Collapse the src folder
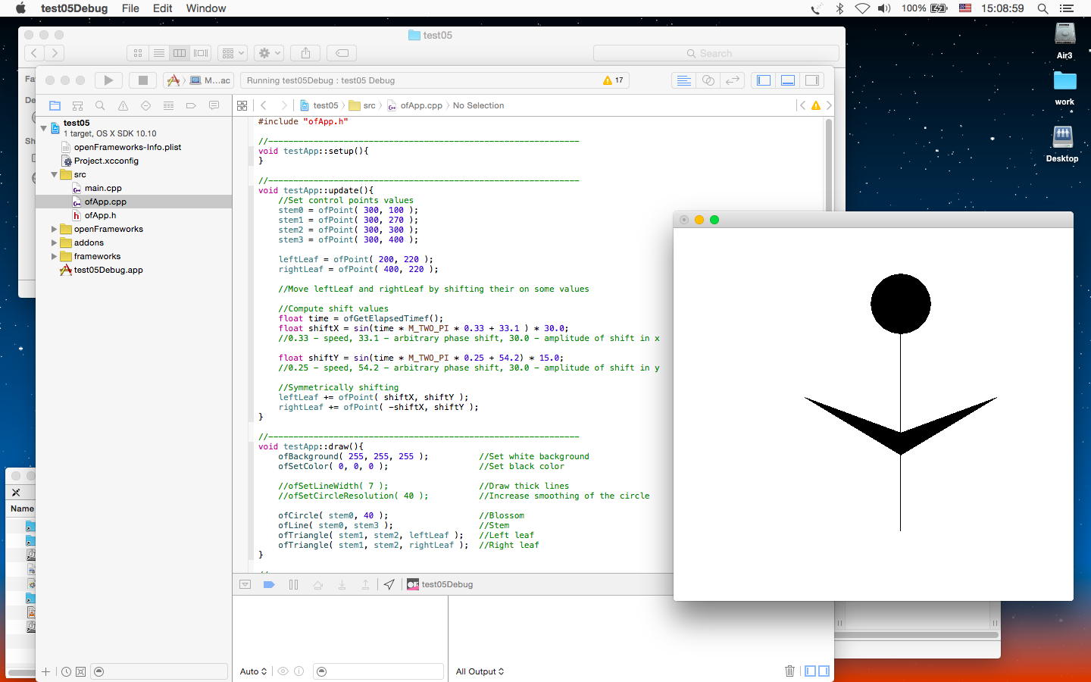The height and width of the screenshot is (682, 1091). 55,174
